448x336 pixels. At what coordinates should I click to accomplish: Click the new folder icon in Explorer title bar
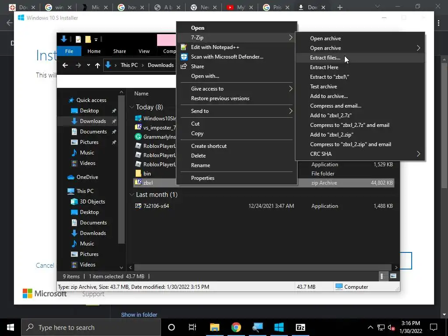click(88, 39)
